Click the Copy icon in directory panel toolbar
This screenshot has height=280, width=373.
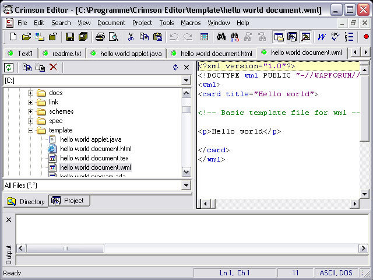coord(27,68)
